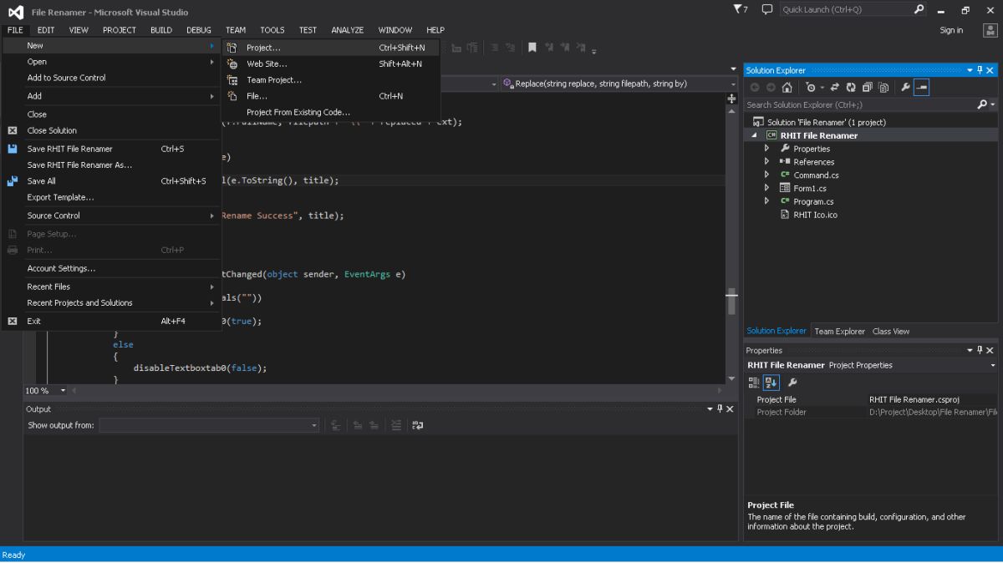Expand the References node arrow
1003x563 pixels.
click(x=766, y=161)
